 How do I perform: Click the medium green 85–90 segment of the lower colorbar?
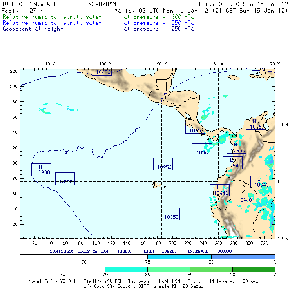[x=211, y=269]
